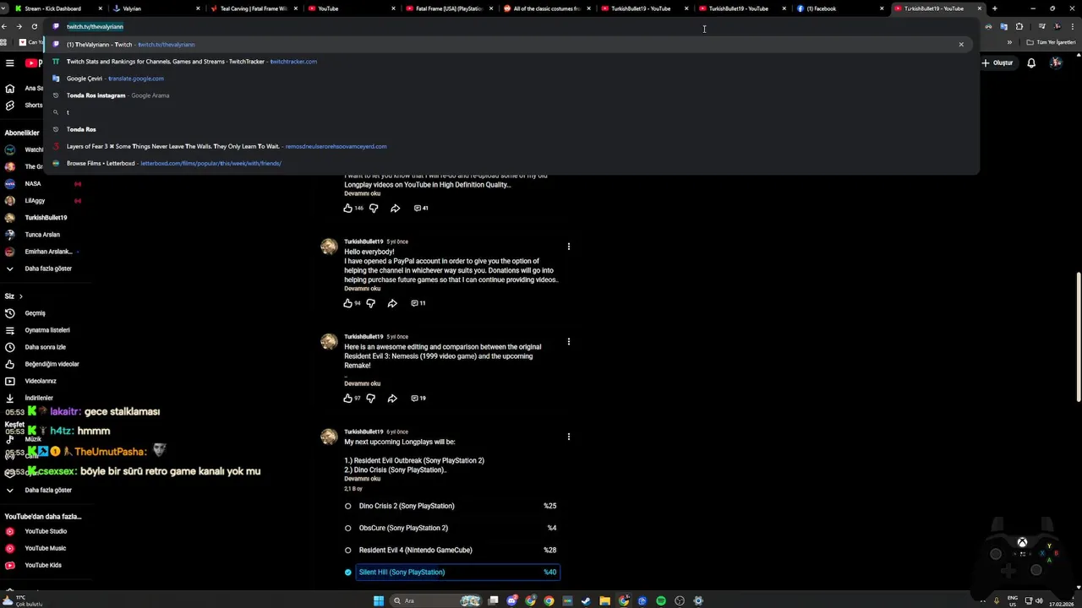Switch to Fatal Frame (USA) PlayStation tab
This screenshot has height=608, width=1082.
tap(448, 8)
